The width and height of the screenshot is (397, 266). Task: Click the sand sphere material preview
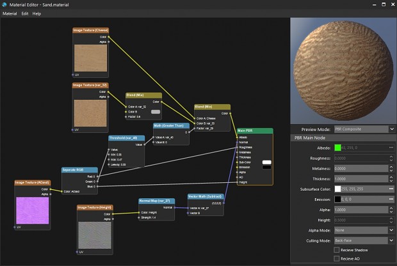tap(343, 71)
